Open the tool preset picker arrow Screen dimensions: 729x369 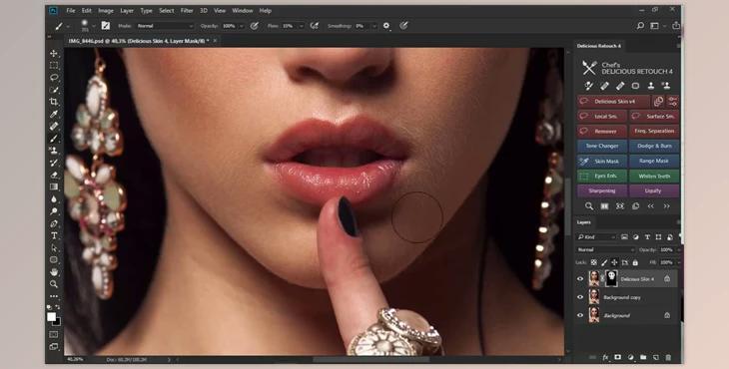[68, 27]
